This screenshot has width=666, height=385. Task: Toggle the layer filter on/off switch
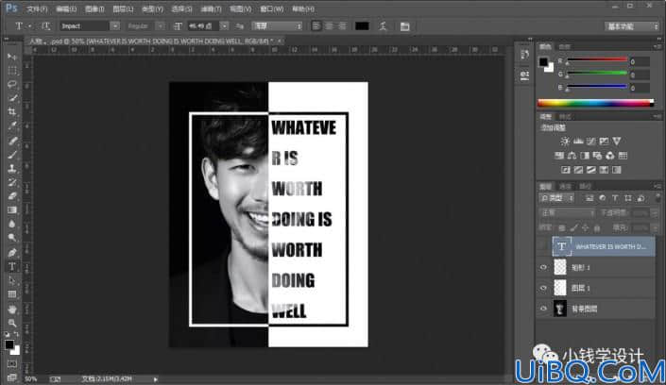(x=657, y=198)
